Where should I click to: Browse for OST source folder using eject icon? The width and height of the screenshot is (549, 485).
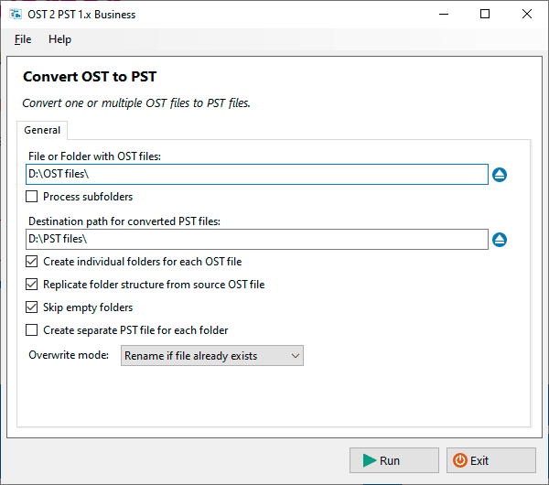(x=500, y=175)
